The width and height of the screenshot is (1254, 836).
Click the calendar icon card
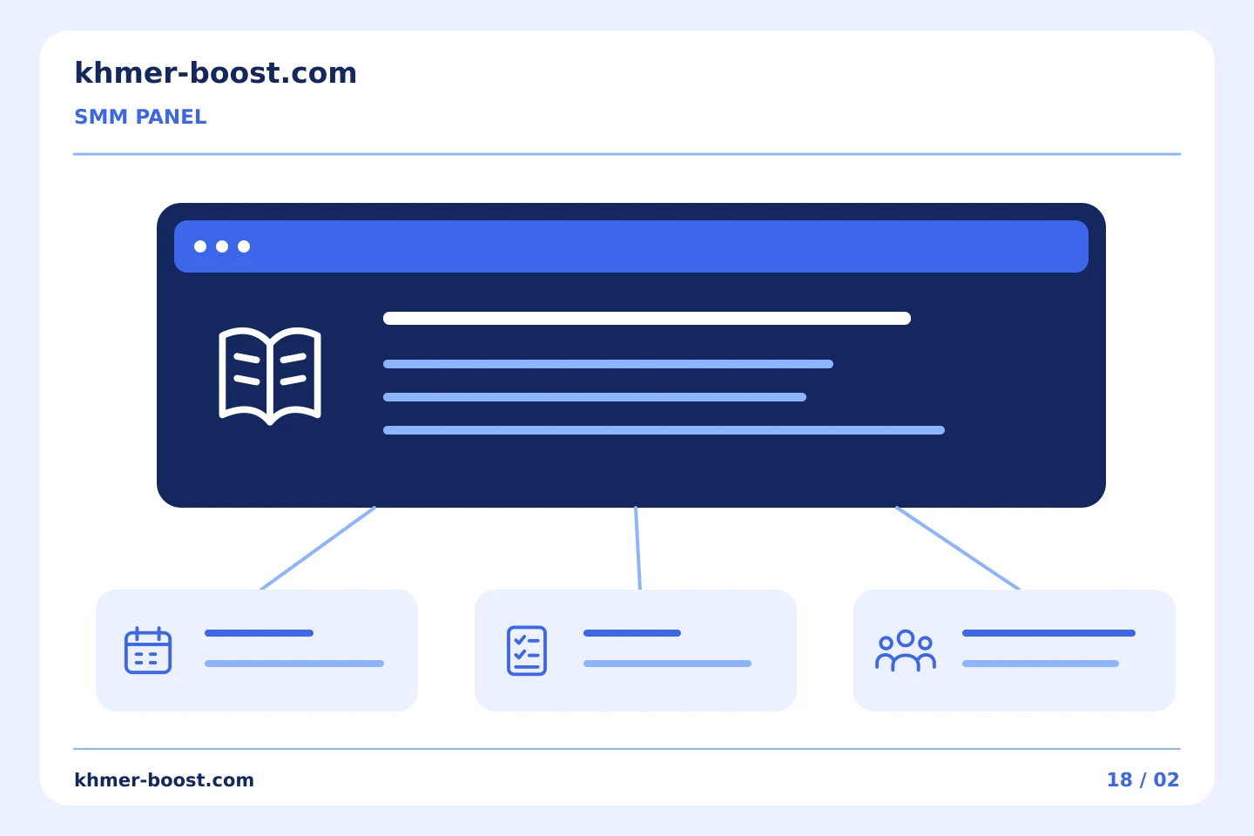pos(257,651)
